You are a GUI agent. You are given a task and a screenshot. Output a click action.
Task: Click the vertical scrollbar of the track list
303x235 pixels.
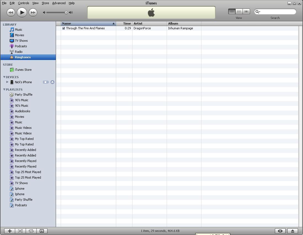click(301, 126)
